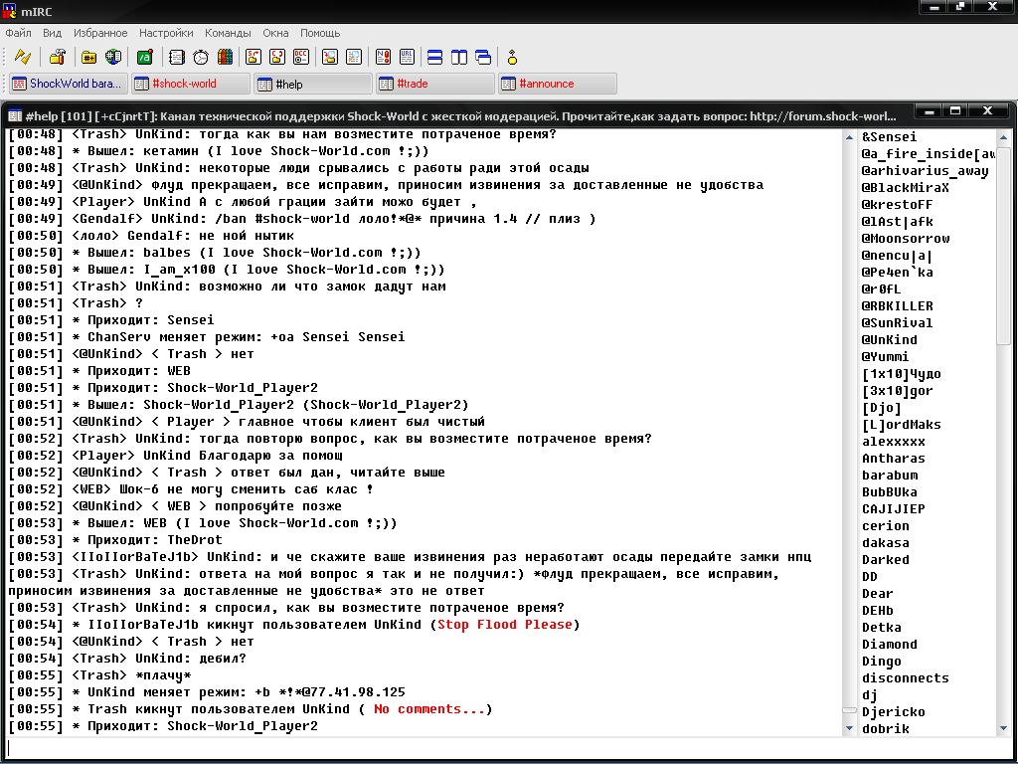
Task: Click the chat area scroll down arrow
Action: (x=849, y=729)
